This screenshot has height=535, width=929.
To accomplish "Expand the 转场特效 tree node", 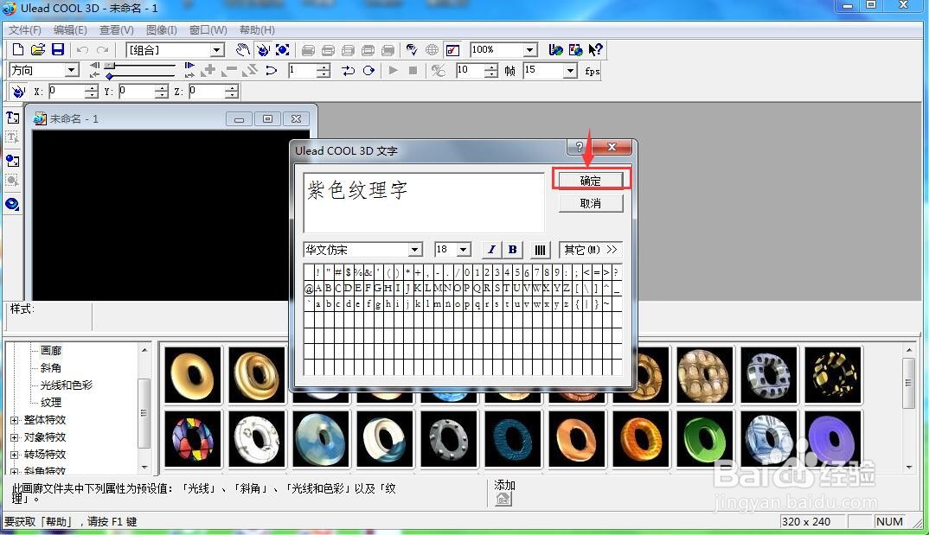I will [14, 455].
